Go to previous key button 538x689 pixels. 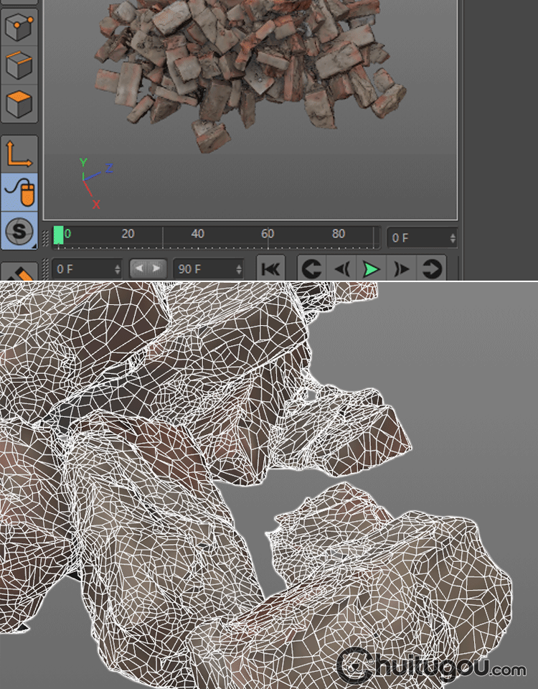click(x=311, y=269)
